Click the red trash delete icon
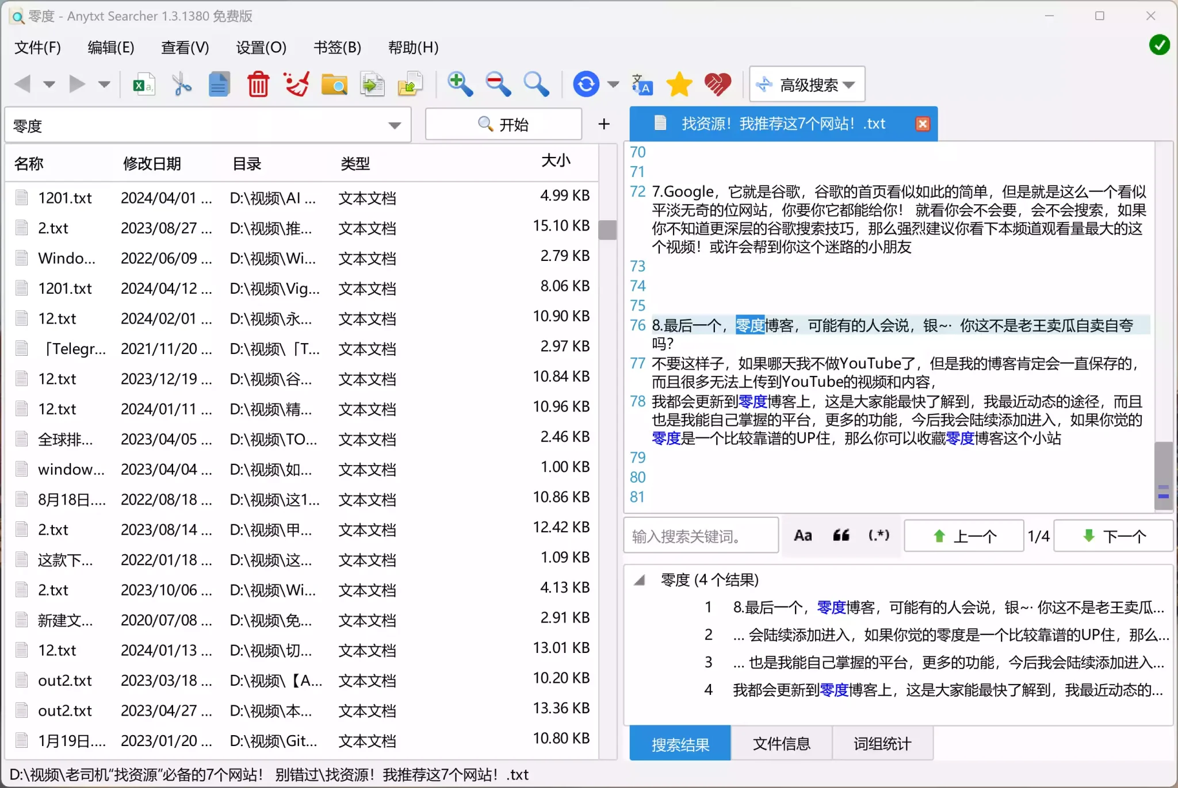Viewport: 1178px width, 788px height. tap(258, 84)
